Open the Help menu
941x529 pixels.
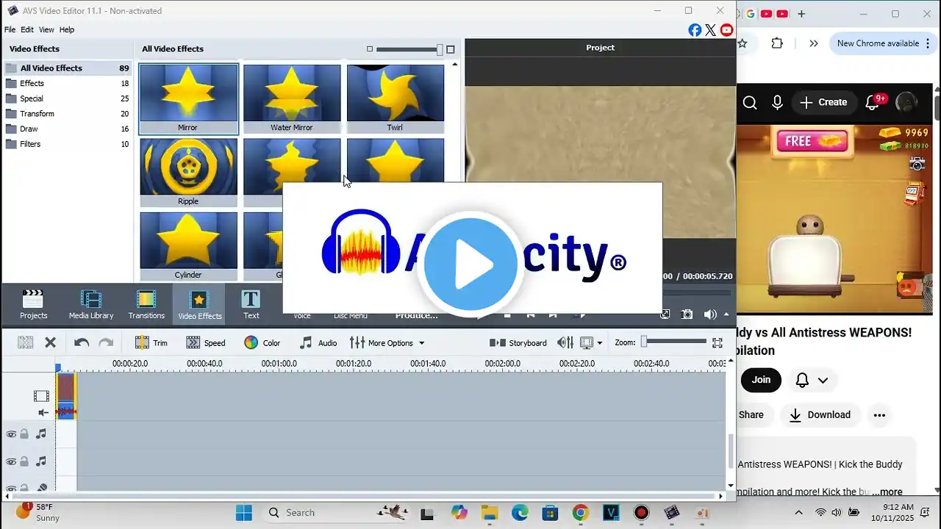(x=67, y=29)
